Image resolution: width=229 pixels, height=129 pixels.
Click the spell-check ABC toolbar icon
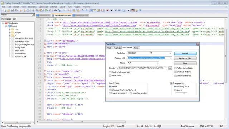132,10
